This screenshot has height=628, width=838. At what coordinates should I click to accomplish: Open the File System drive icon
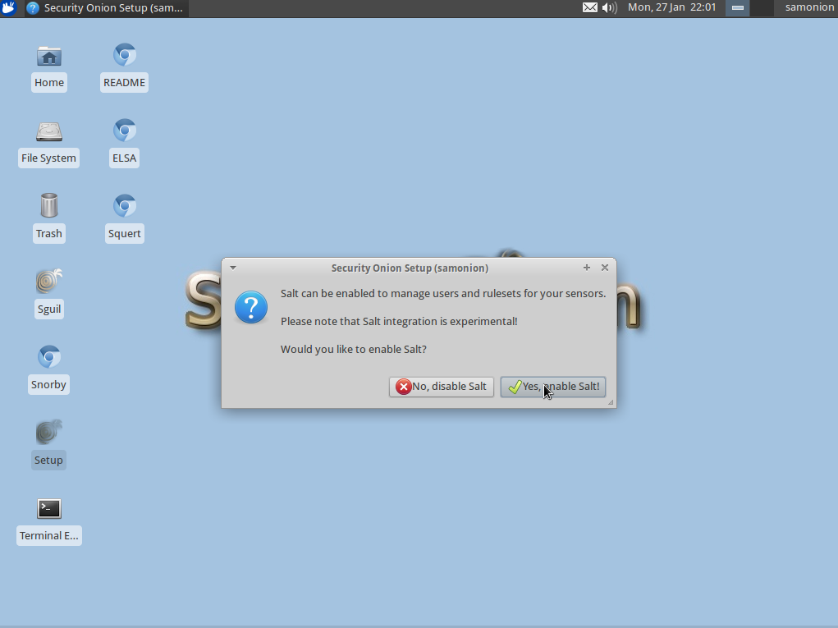(49, 131)
